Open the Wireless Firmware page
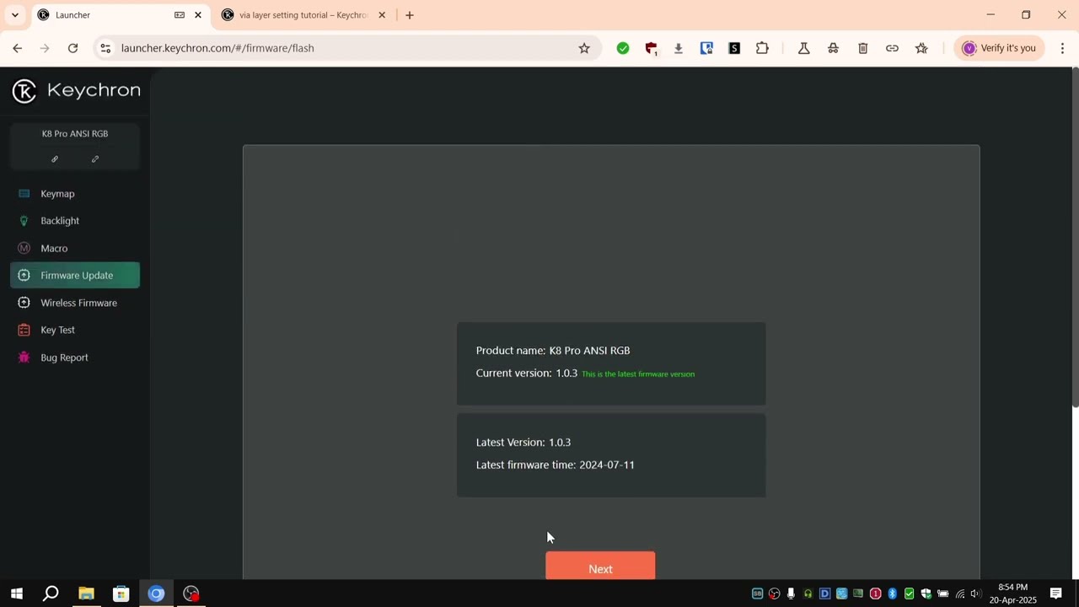Image resolution: width=1079 pixels, height=607 pixels. (75, 303)
